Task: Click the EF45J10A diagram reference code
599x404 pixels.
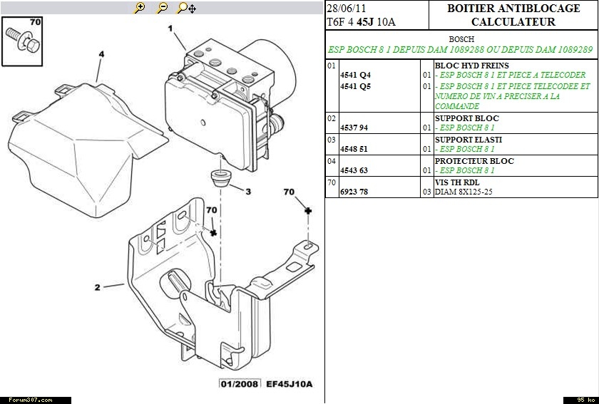Action: click(x=289, y=384)
